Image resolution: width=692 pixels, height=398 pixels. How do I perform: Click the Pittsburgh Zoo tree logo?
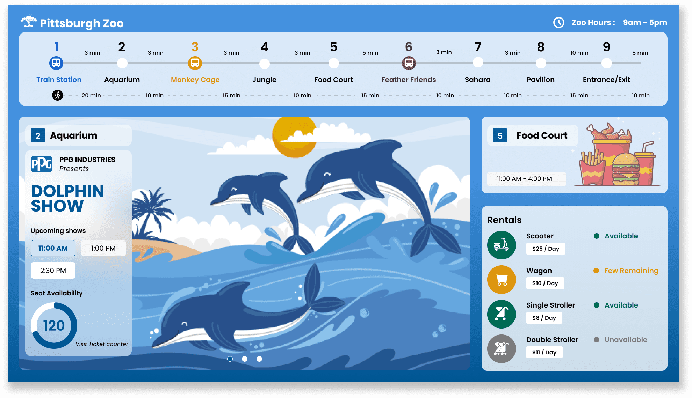[29, 21]
